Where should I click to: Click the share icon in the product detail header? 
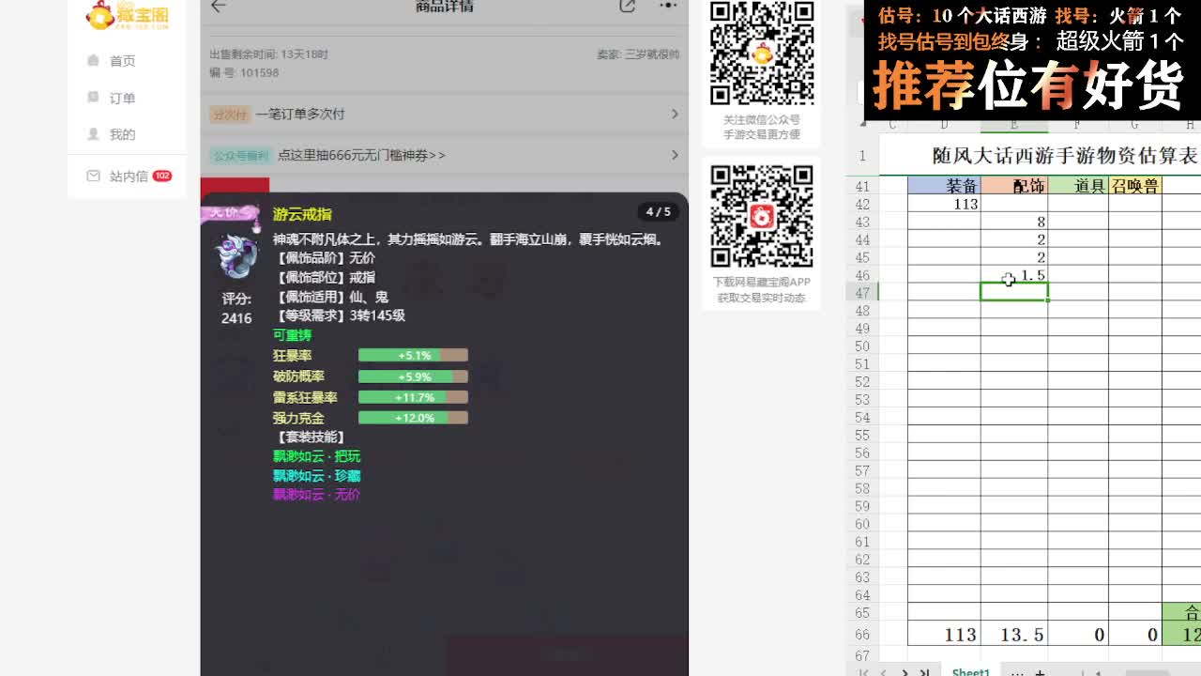click(x=627, y=6)
